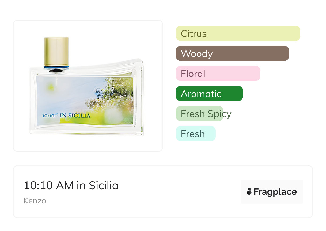Viewport: 326px width, 231px height.
Task: Open the Kenzo brand link
Action: coord(35,201)
